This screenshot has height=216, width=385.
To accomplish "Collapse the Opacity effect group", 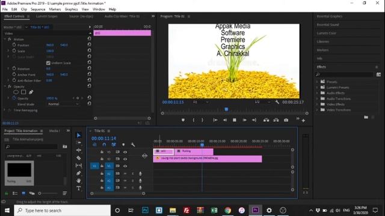I will (x=5, y=86).
